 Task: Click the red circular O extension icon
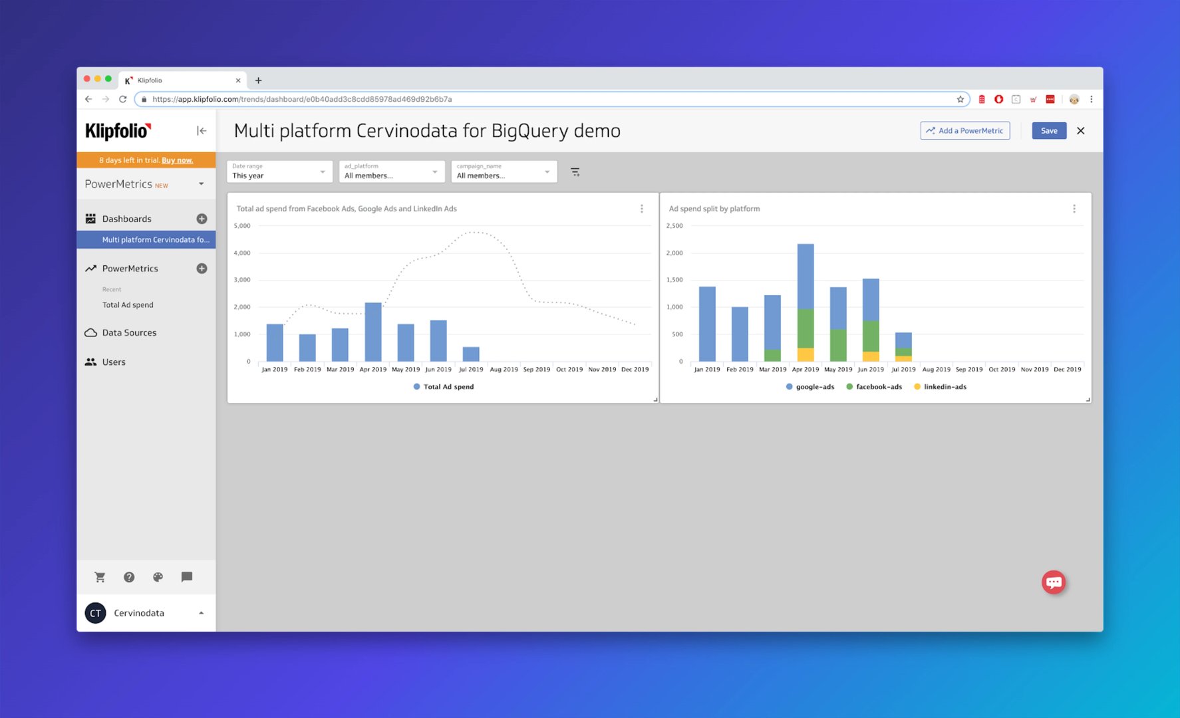point(999,99)
